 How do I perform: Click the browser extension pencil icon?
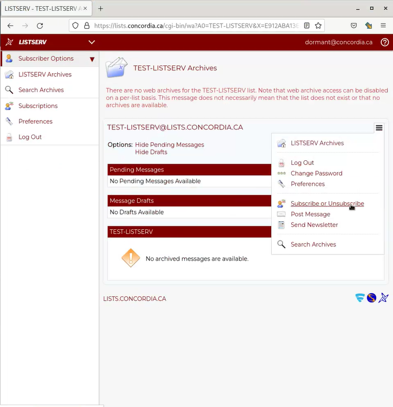coord(368,26)
